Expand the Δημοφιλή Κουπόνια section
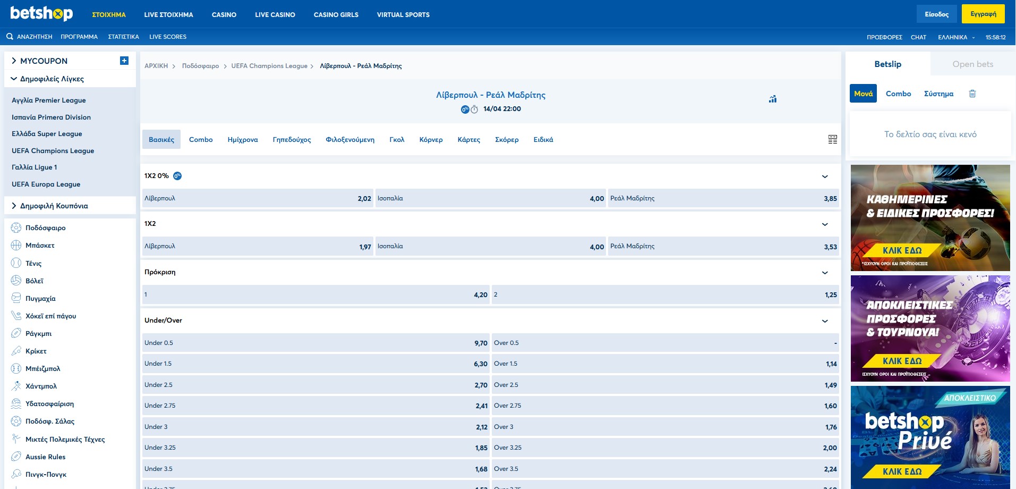 tap(53, 206)
